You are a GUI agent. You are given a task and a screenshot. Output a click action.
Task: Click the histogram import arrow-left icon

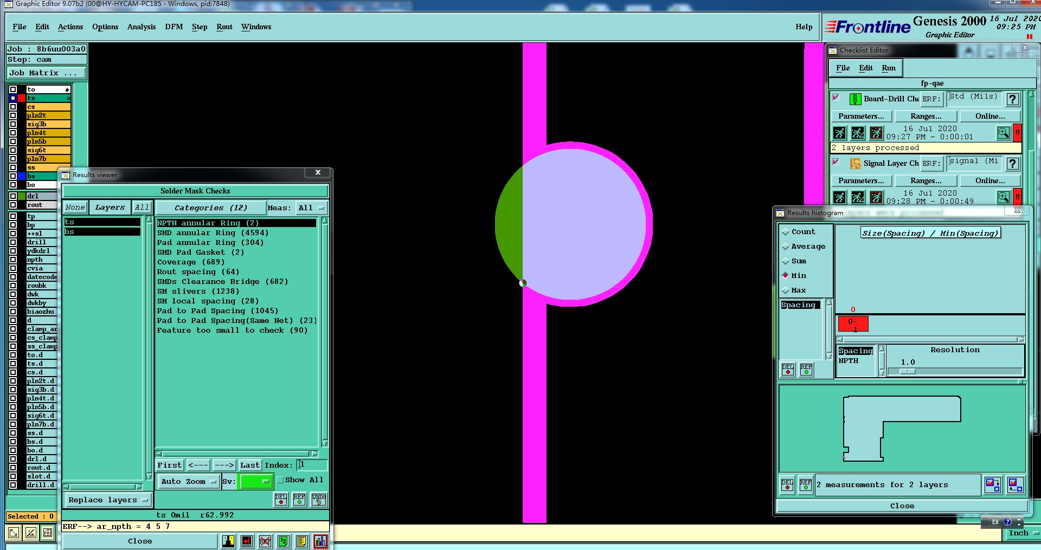coord(1015,485)
